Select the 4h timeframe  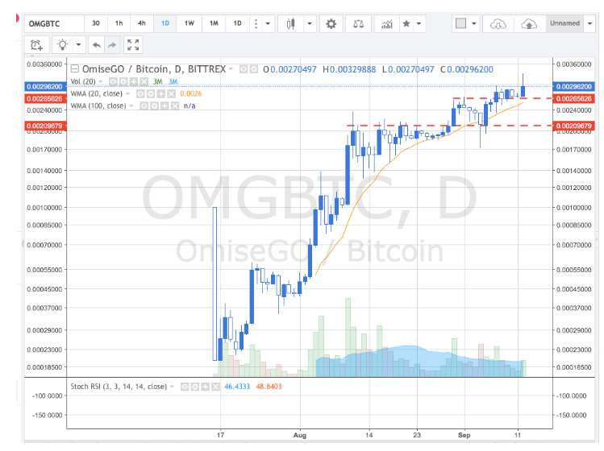tap(142, 23)
